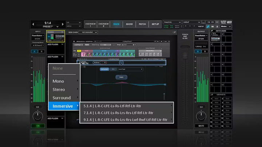Open the Mono submenu
Image resolution: width=262 pixels, height=147 pixels.
point(64,81)
